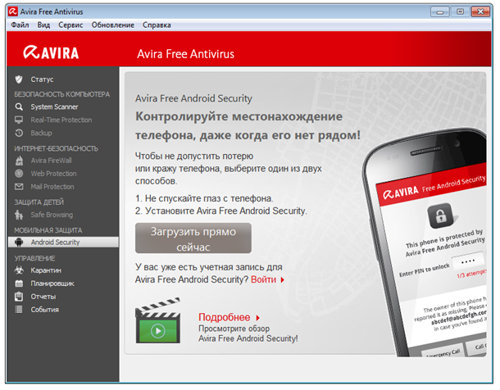Select Android Security entry

(63, 243)
